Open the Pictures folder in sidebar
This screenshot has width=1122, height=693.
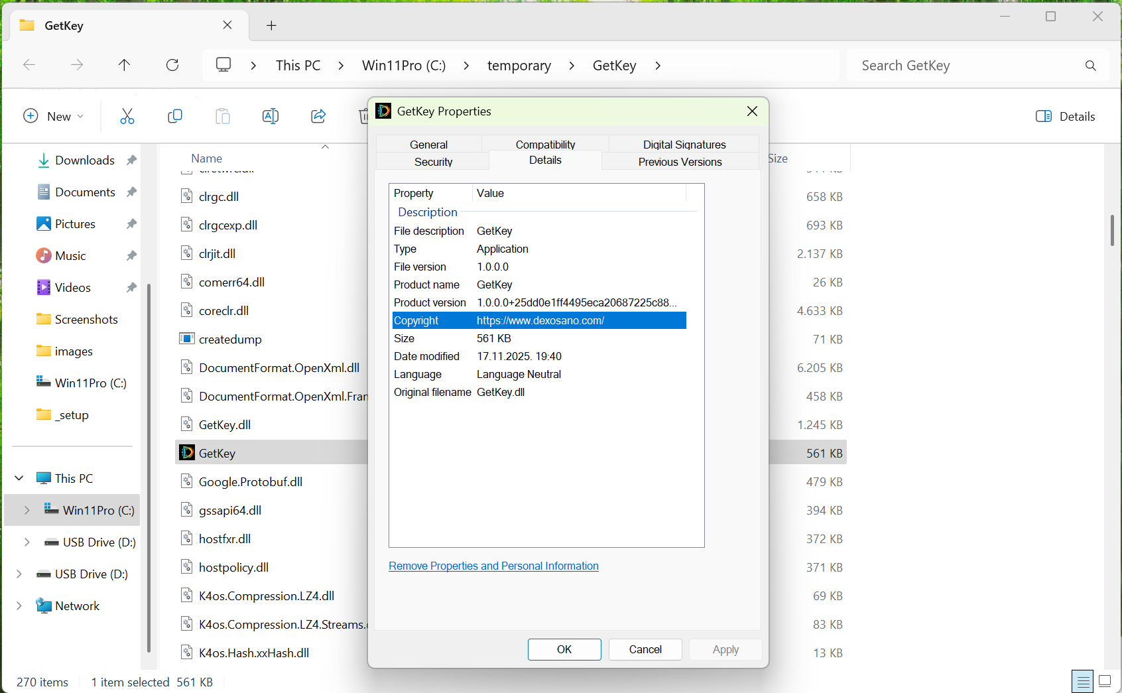click(x=74, y=223)
